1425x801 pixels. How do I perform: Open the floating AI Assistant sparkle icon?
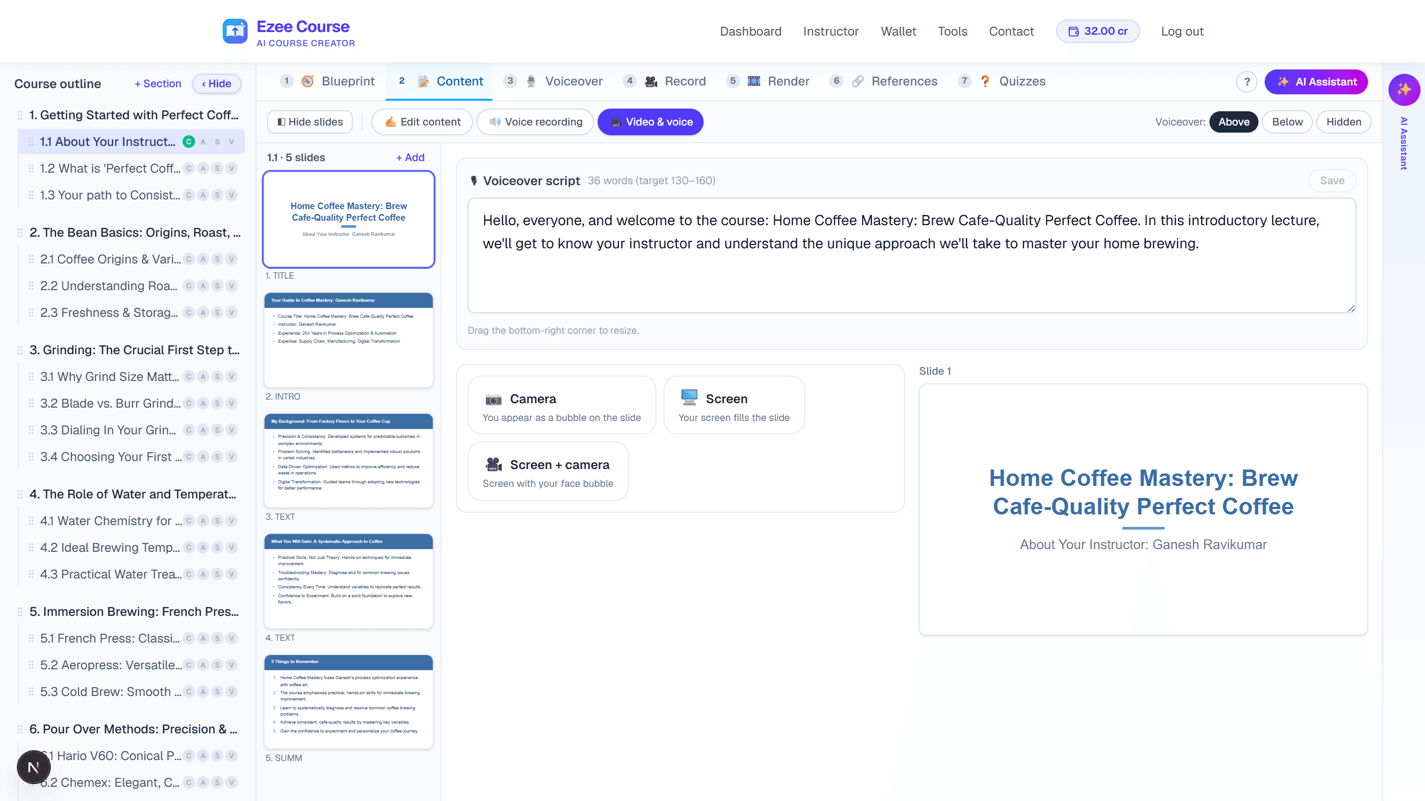point(1404,89)
